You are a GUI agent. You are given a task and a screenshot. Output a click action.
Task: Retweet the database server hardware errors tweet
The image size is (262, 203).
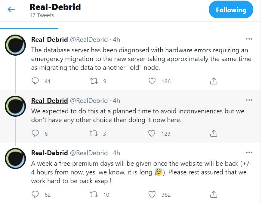click(94, 81)
